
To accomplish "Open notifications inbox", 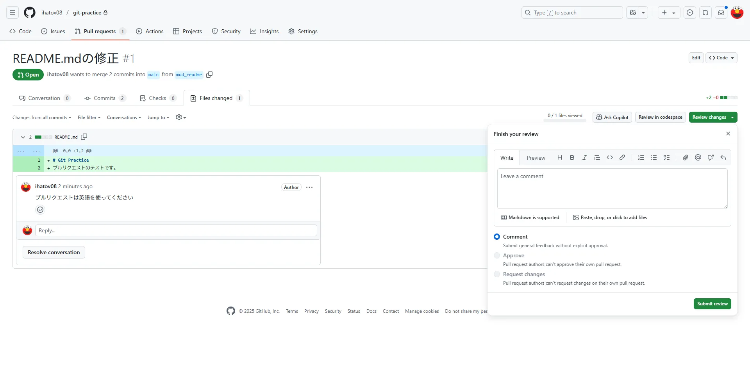I will click(x=721, y=12).
